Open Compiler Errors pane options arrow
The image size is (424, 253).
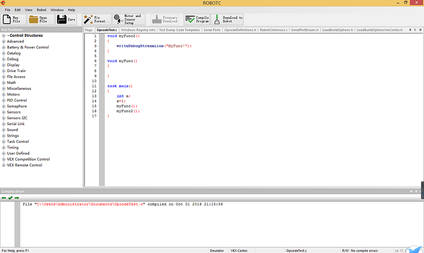click(411, 191)
